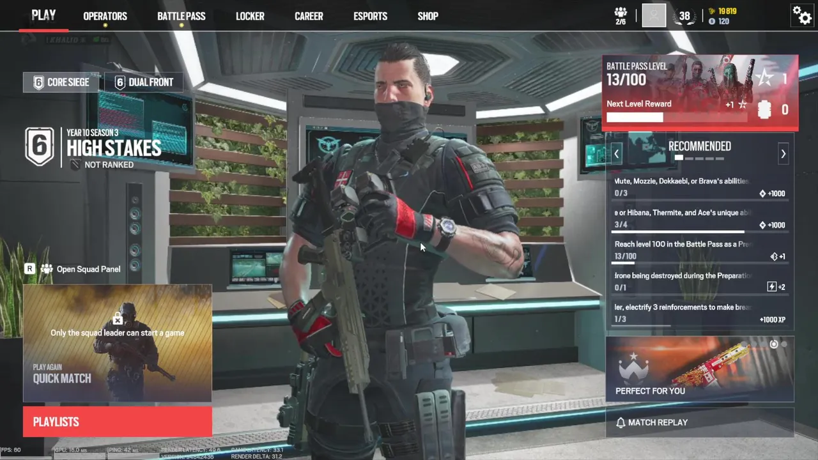Click the +2 booster reward on drone challenge
Image resolution: width=818 pixels, height=460 pixels.
tap(776, 287)
